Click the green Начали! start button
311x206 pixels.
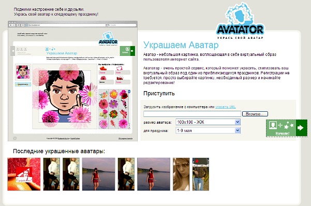pos(286,128)
